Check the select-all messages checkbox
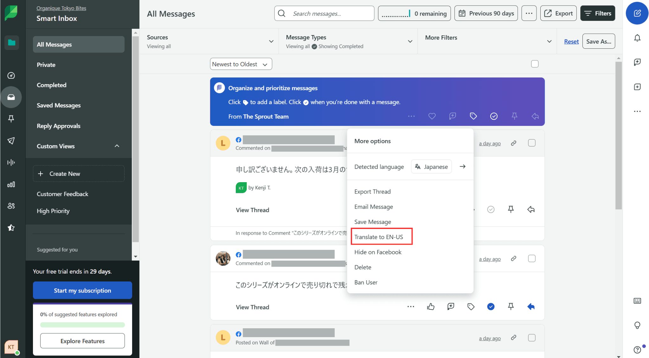The width and height of the screenshot is (649, 358). coord(535,64)
